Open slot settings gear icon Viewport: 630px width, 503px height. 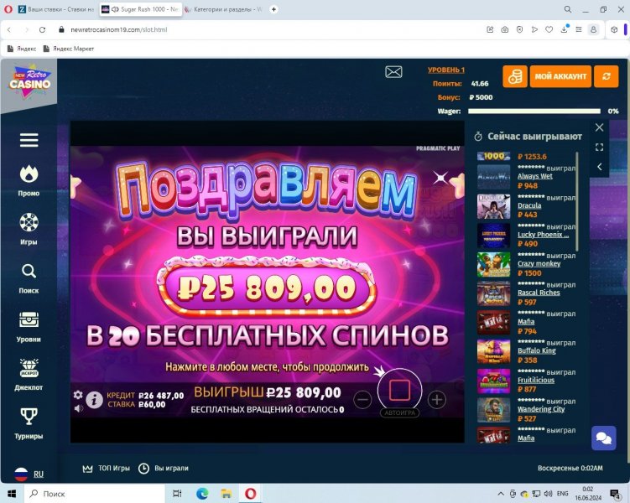point(78,395)
